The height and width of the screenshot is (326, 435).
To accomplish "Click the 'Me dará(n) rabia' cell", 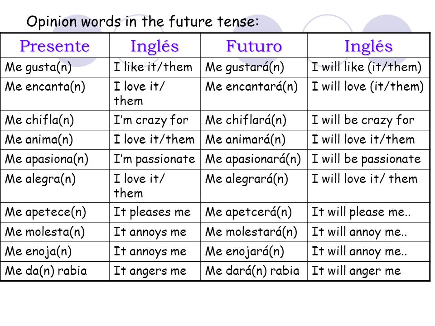I will pyautogui.click(x=254, y=271).
